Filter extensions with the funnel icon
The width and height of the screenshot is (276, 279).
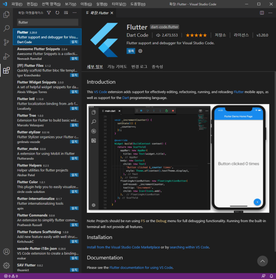pos(49,13)
